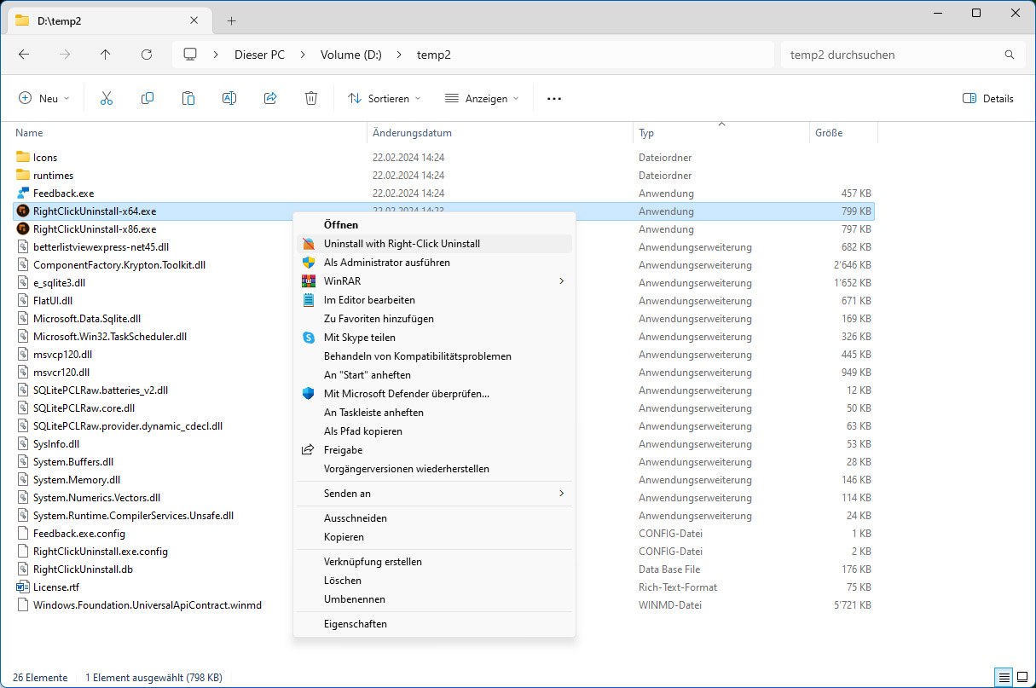Click the Skype icon in context menu
Image resolution: width=1036 pixels, height=688 pixels.
pyautogui.click(x=309, y=338)
